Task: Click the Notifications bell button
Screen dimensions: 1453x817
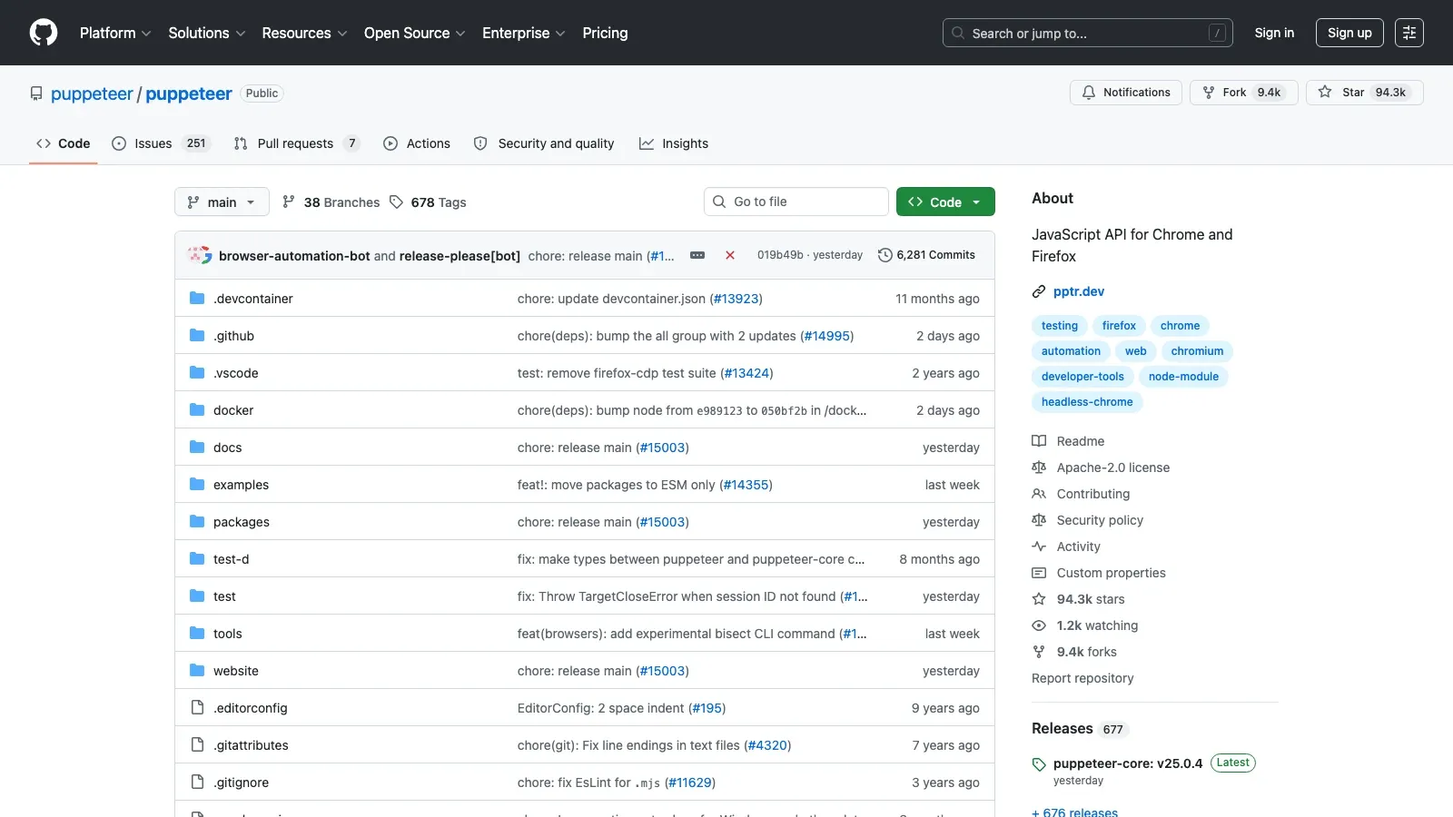Action: tap(1126, 93)
